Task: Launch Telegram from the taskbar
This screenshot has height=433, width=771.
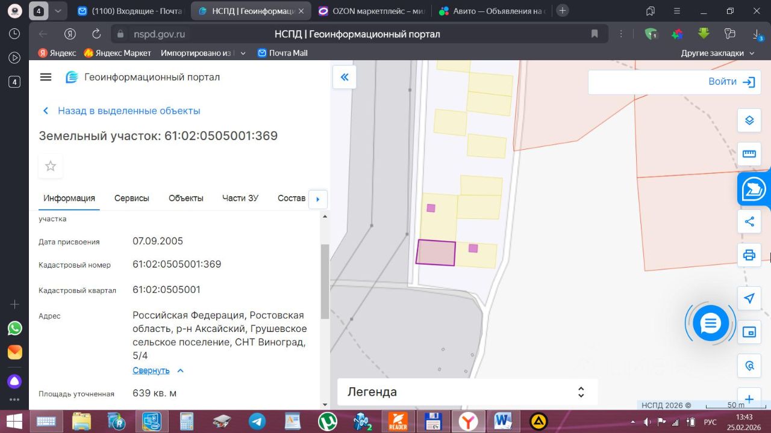Action: 258,421
